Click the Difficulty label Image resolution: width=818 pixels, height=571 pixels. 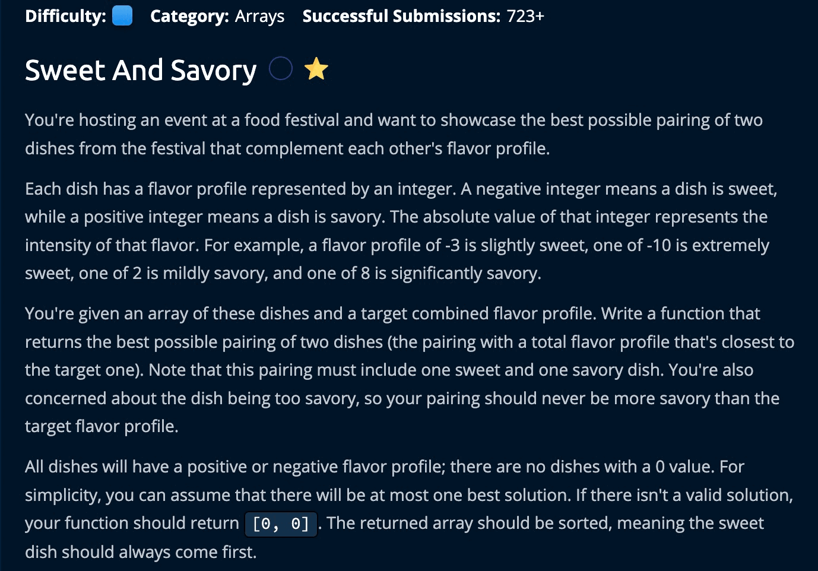coord(65,16)
